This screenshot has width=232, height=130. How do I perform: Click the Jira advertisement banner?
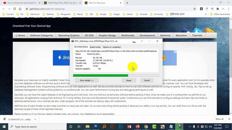61,58
